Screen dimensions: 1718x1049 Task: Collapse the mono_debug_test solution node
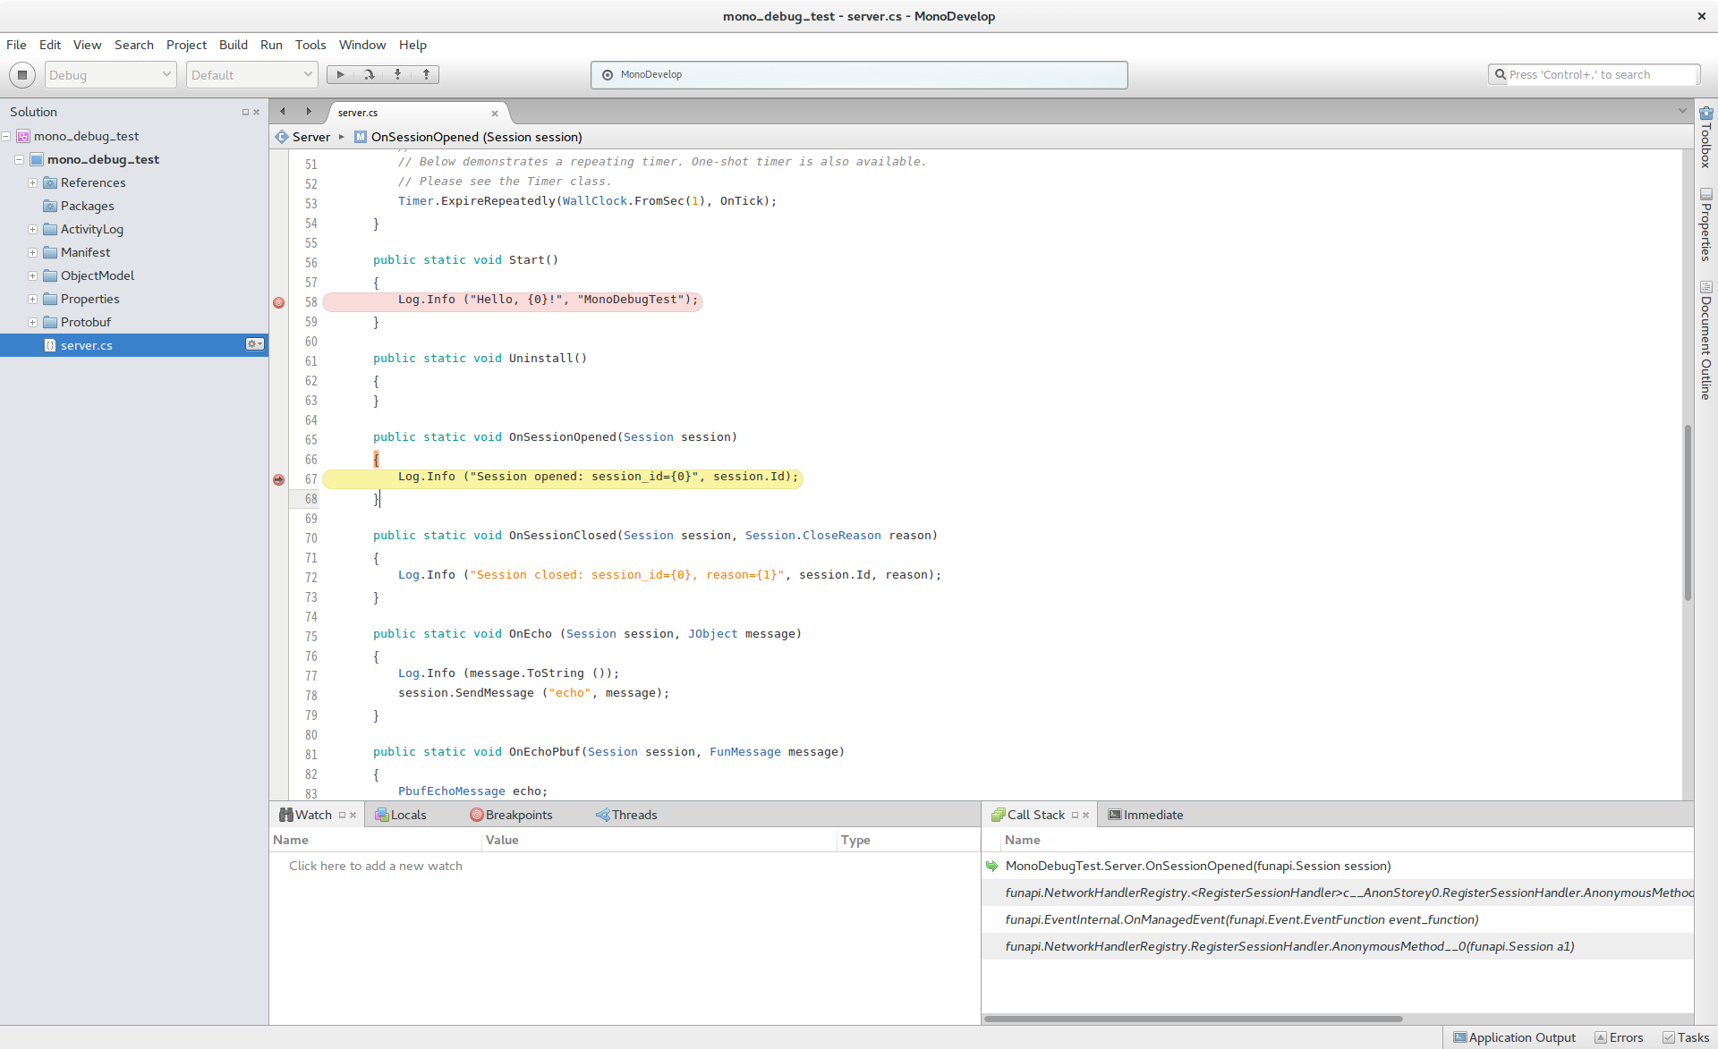click(x=6, y=136)
